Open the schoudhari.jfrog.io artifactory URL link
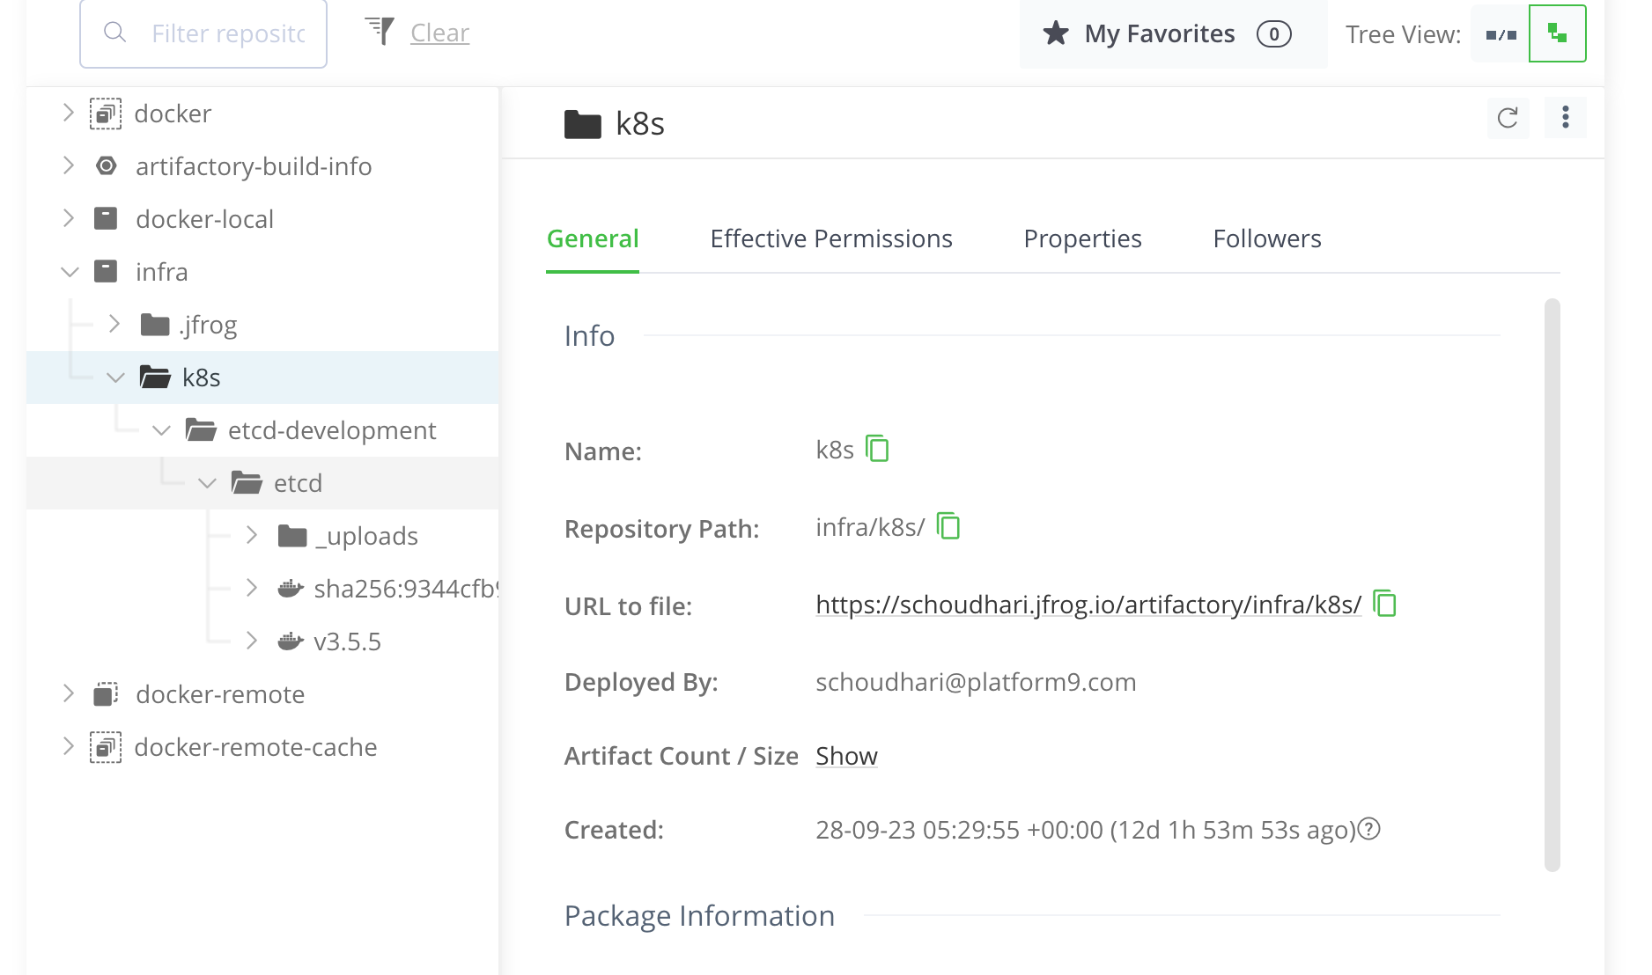This screenshot has width=1652, height=975. pos(1088,605)
